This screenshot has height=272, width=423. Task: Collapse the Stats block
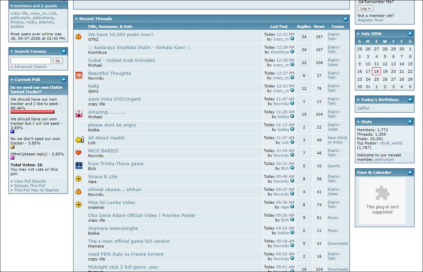[410, 122]
